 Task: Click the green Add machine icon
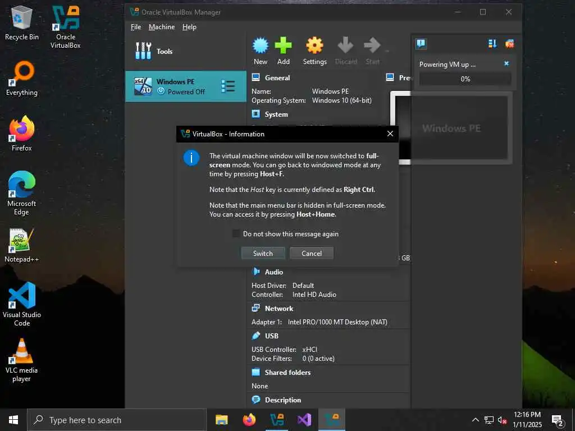point(283,46)
